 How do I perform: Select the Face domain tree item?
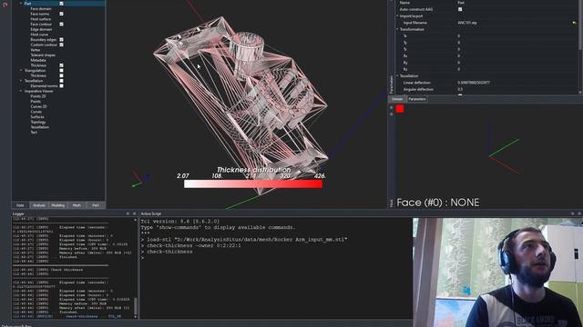tap(41, 8)
